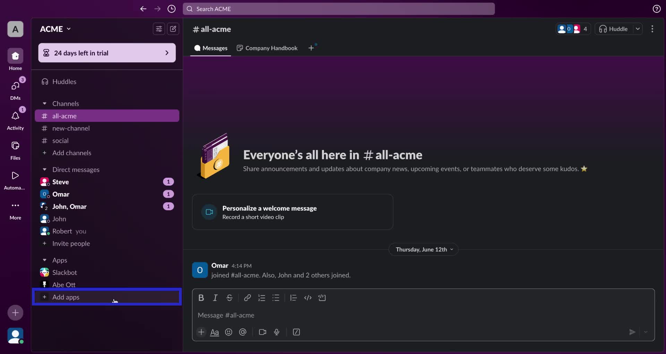The height and width of the screenshot is (354, 666).
Task: Insert a link using the link icon
Action: click(247, 298)
